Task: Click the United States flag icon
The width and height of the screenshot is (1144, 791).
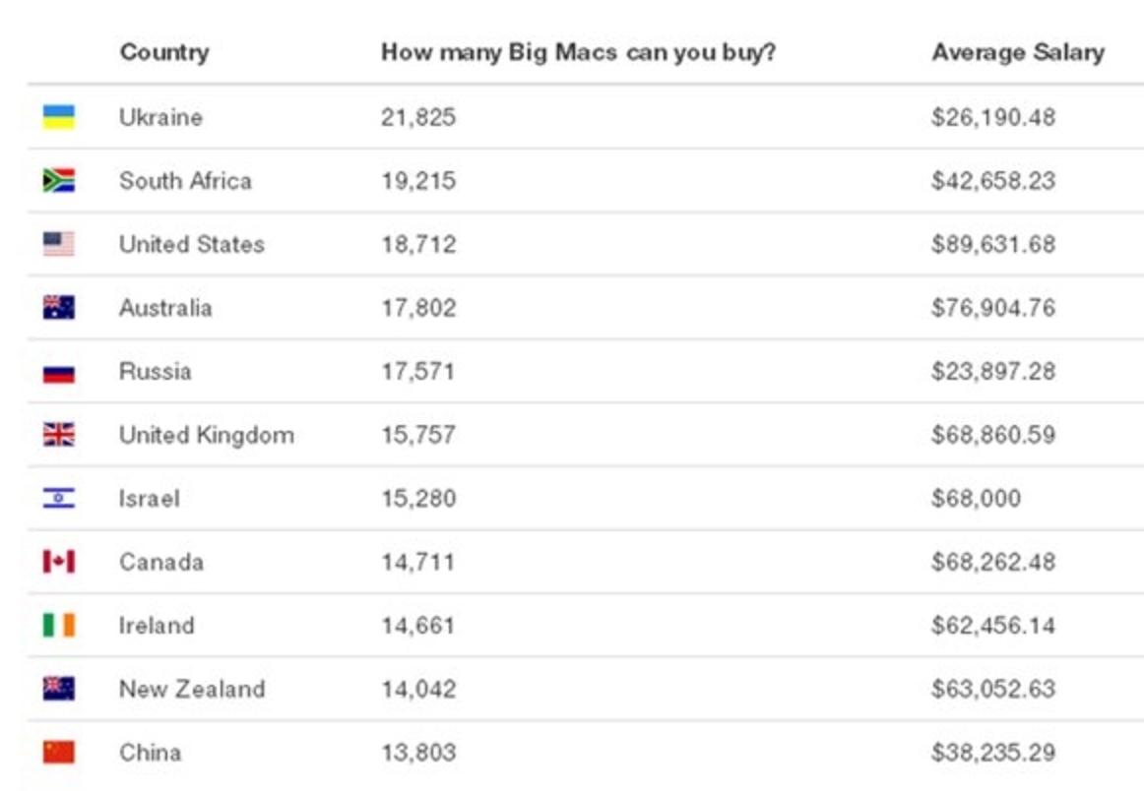Action: click(58, 244)
